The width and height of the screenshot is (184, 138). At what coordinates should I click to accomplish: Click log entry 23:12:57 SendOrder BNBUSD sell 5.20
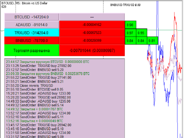coord(35,70)
